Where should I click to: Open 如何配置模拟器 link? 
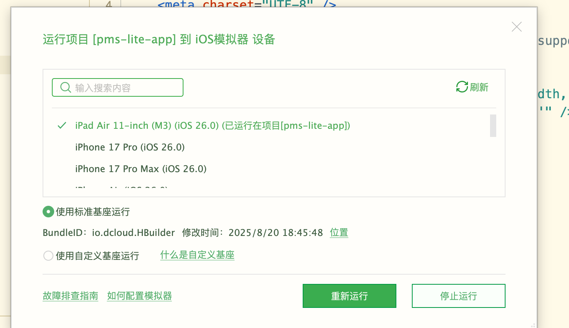pyautogui.click(x=139, y=296)
